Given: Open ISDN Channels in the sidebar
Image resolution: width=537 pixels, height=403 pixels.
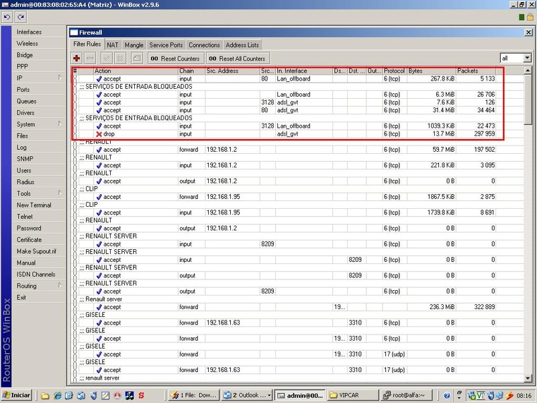Looking at the screenshot, I should coord(38,274).
